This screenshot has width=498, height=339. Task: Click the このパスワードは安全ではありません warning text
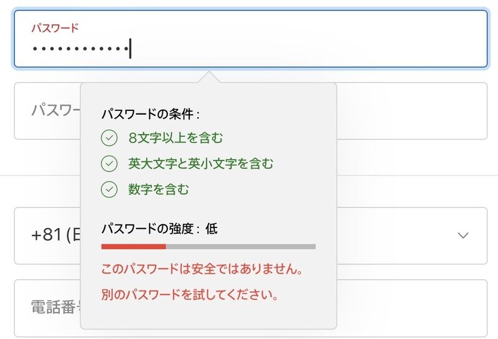[202, 269]
